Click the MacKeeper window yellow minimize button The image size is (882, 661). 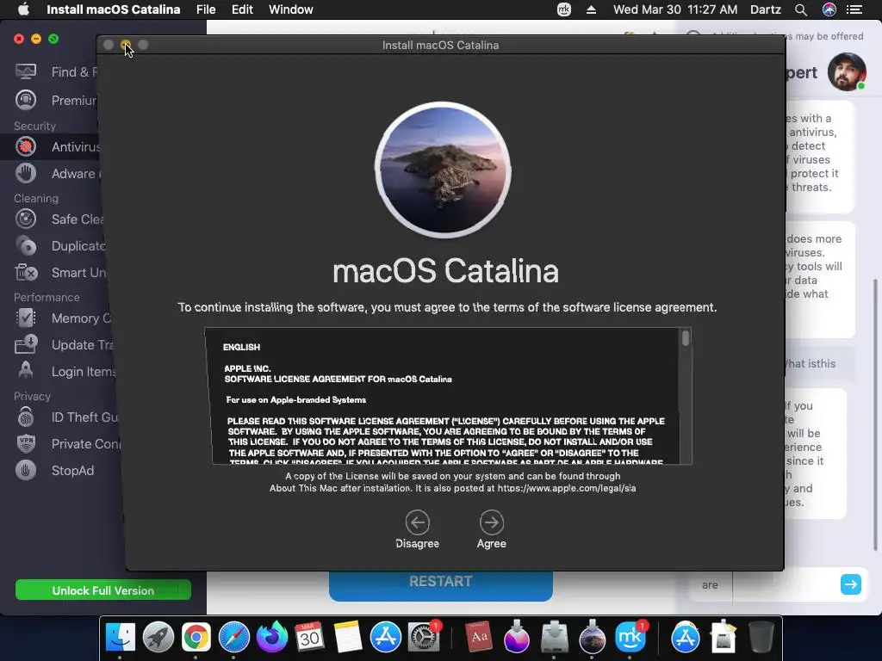(36, 39)
